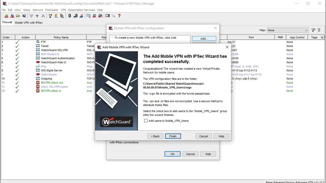Check Add users to Mobile_VPN_Users box
The height and width of the screenshot is (183, 326).
point(146,121)
